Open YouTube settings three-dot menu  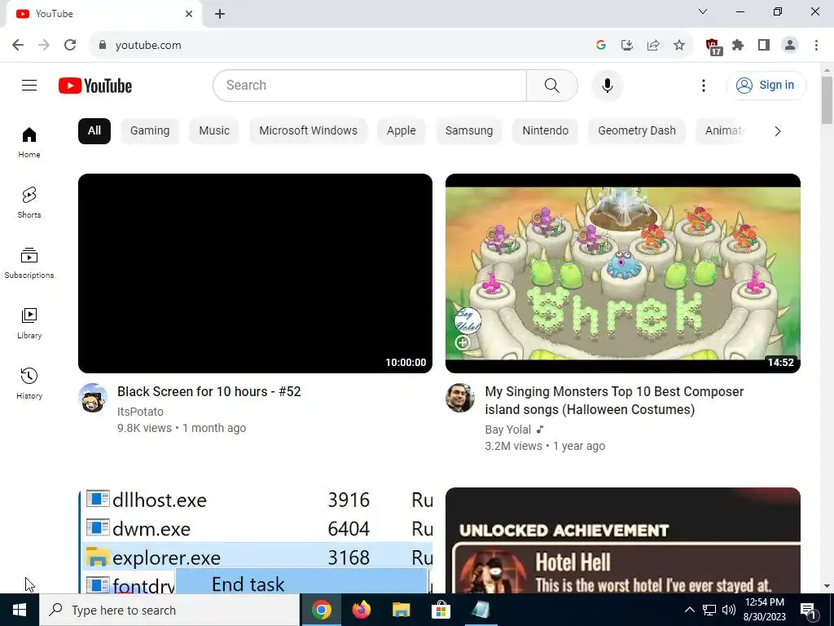[703, 85]
